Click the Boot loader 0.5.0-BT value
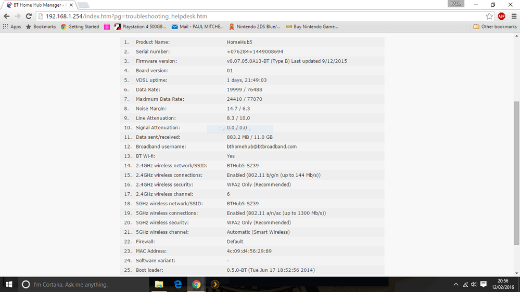 [x=271, y=270]
